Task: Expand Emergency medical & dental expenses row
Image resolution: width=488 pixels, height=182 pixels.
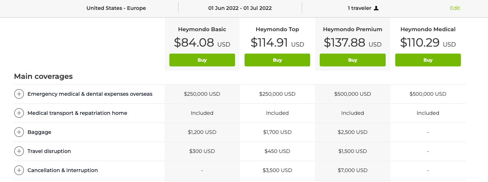Action: pos(19,94)
